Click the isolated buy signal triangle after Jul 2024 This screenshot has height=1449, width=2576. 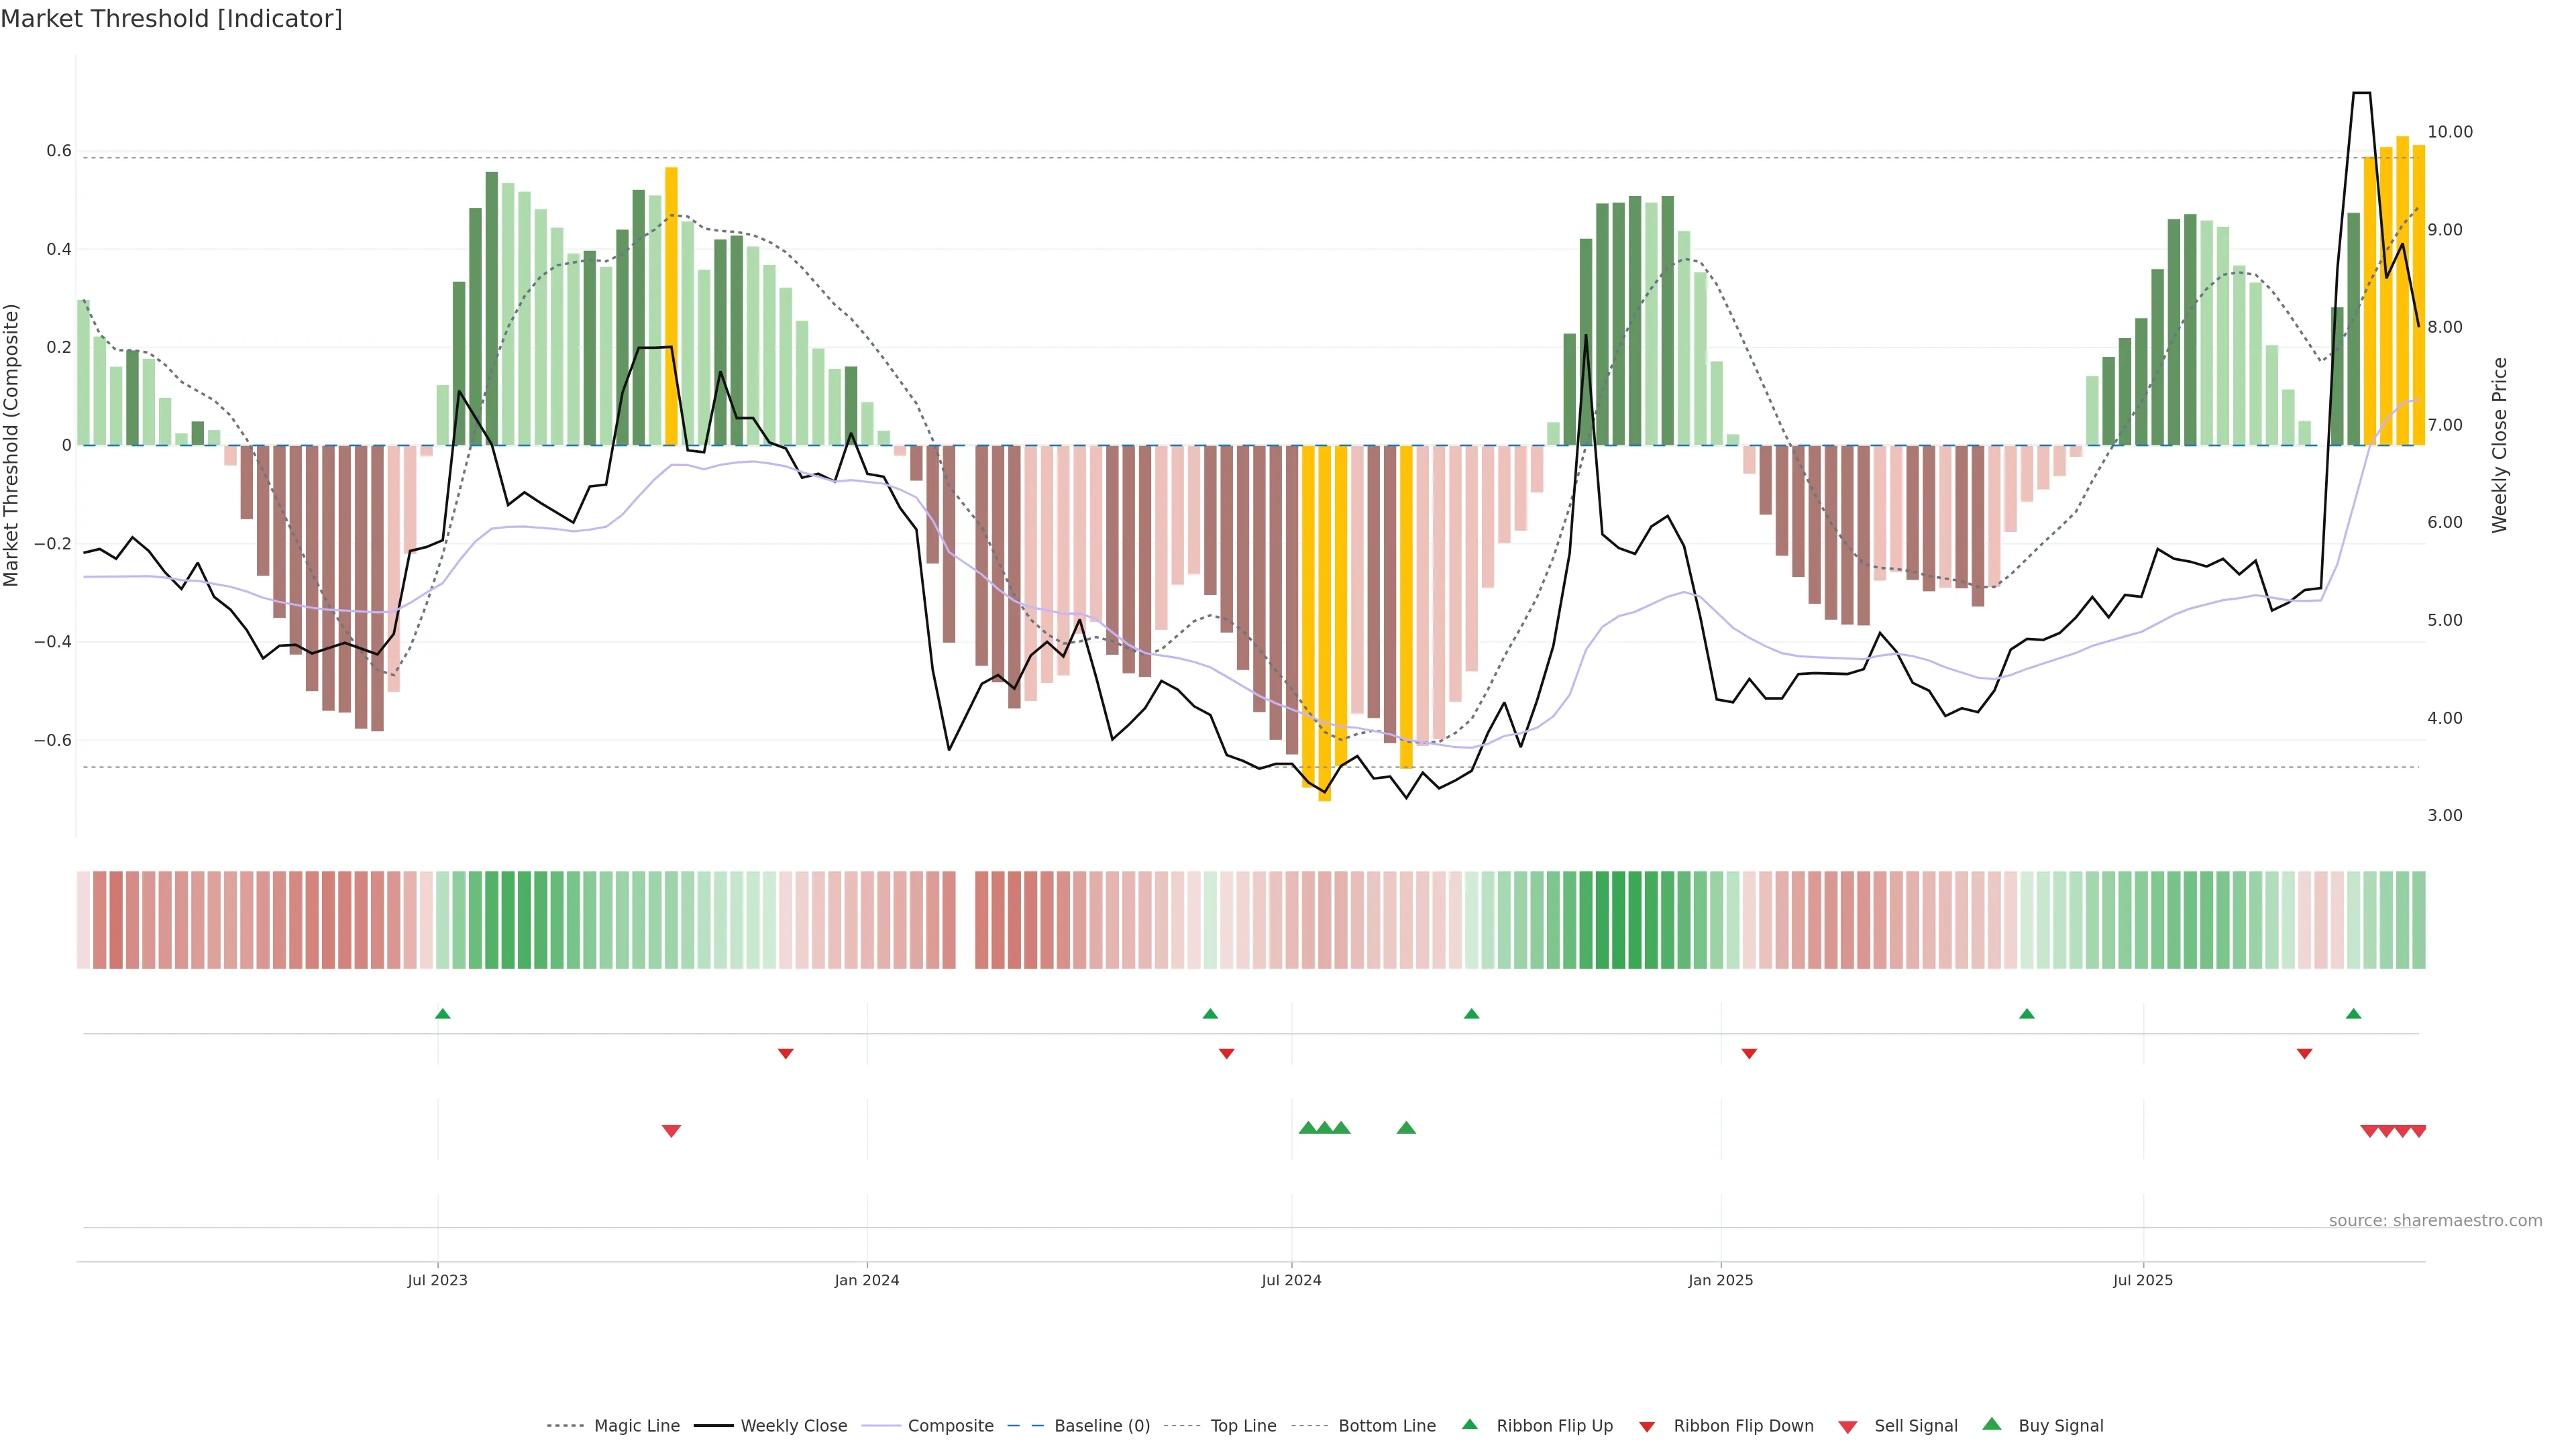[1406, 1128]
